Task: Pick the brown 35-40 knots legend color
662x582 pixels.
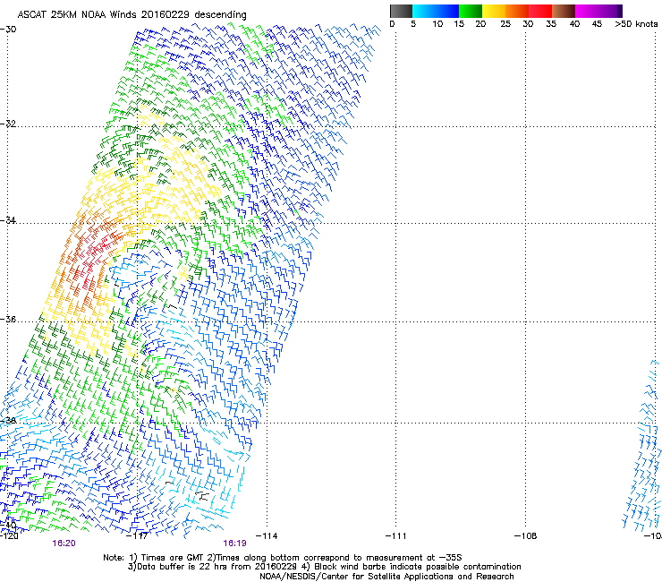Action: pyautogui.click(x=564, y=11)
